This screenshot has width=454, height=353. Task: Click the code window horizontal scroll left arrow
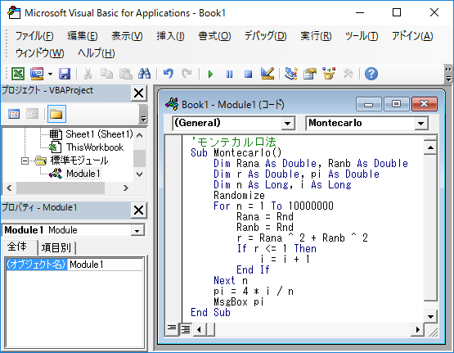coord(199,329)
